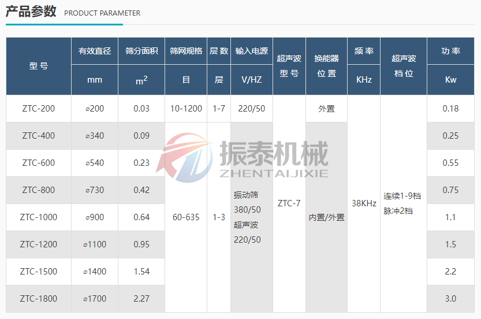Select the 10-1200 mesh specification cell

pos(186,109)
